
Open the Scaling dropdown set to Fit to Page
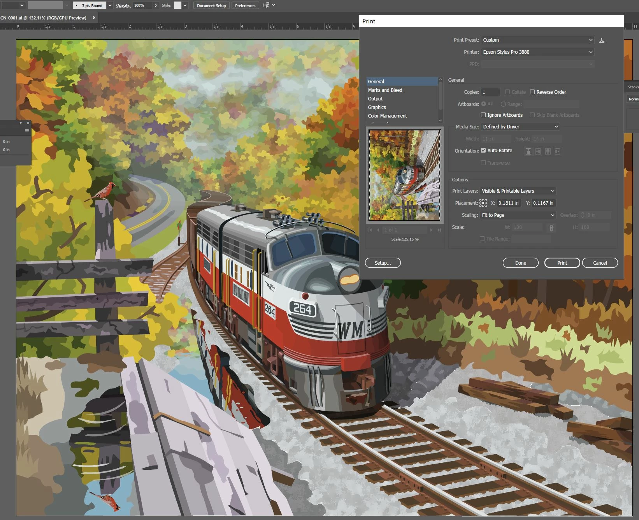(518, 215)
